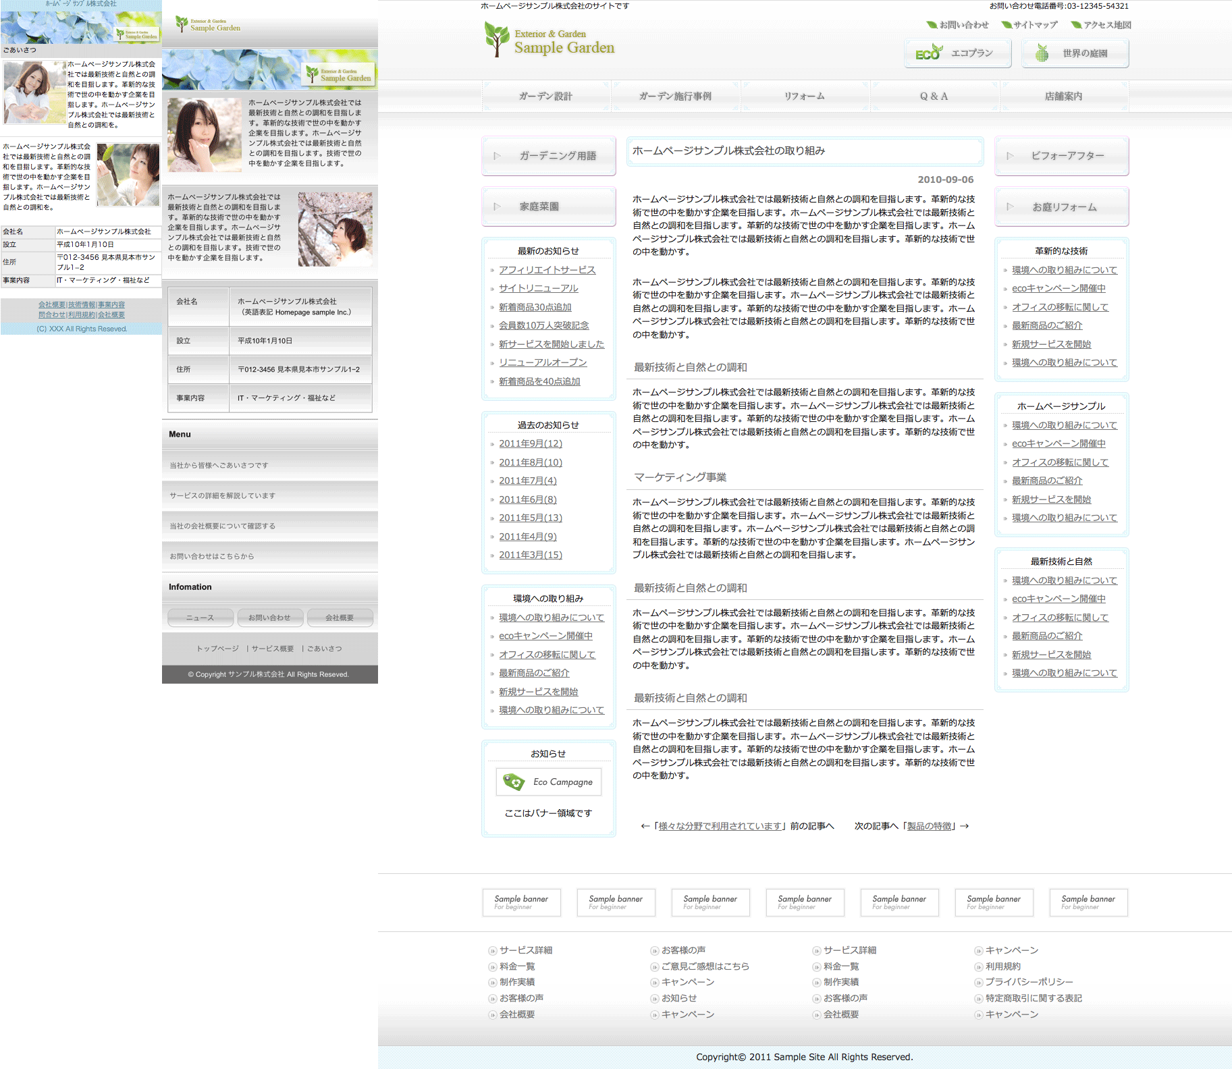This screenshot has height=1069, width=1232.
Task: Open the アフィリエイトサービス news link
Action: 547,270
